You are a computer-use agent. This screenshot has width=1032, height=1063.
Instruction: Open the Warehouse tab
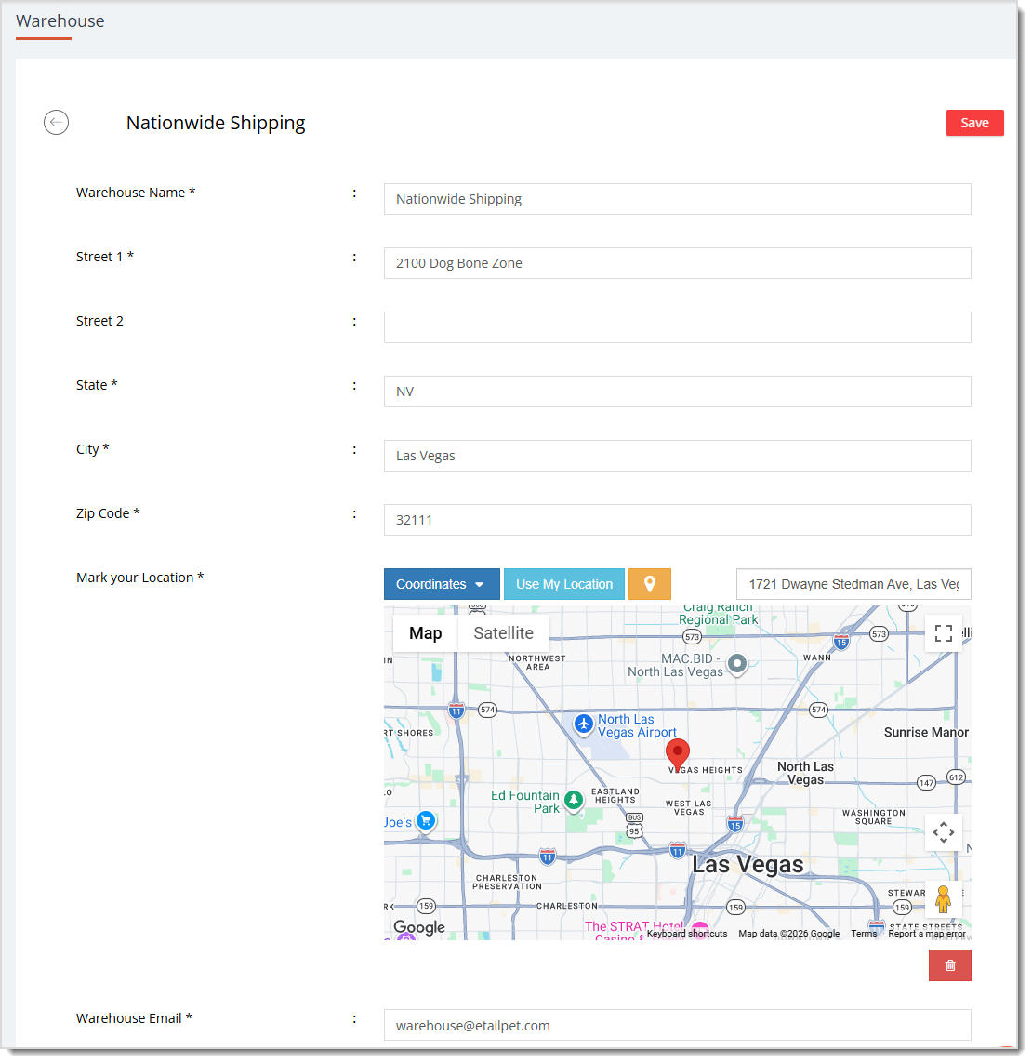(60, 21)
